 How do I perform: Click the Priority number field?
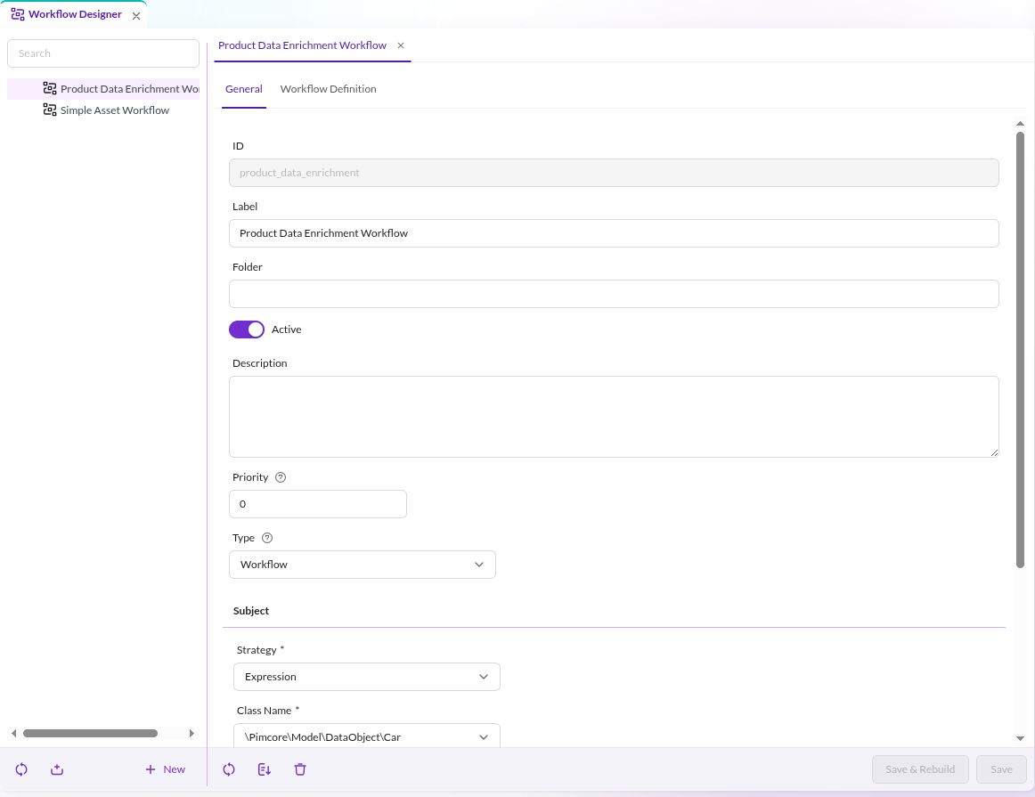coord(317,504)
